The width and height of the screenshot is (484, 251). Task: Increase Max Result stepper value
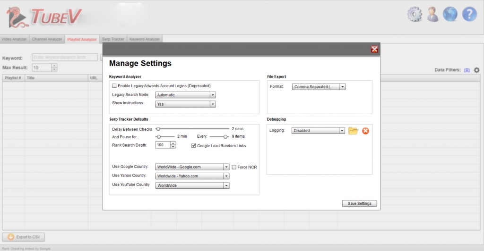(54, 66)
